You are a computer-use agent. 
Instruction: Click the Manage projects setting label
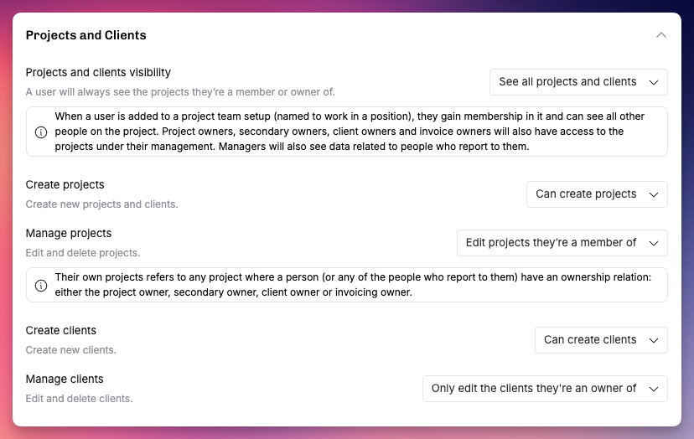69,233
